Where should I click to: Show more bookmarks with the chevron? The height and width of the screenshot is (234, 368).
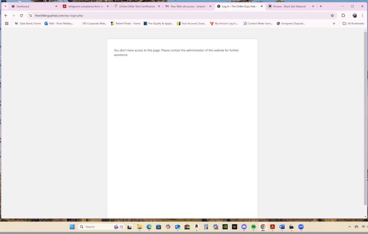coord(334,23)
